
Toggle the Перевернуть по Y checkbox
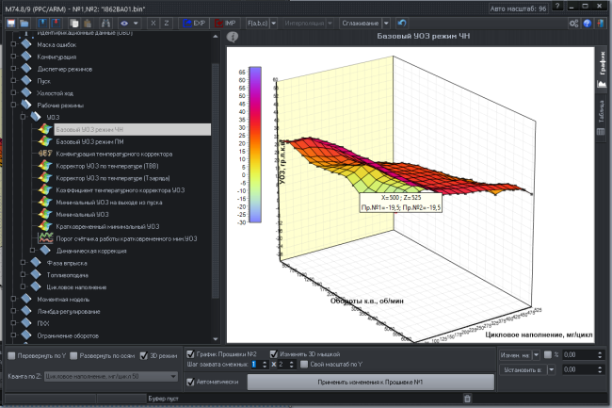(x=11, y=355)
